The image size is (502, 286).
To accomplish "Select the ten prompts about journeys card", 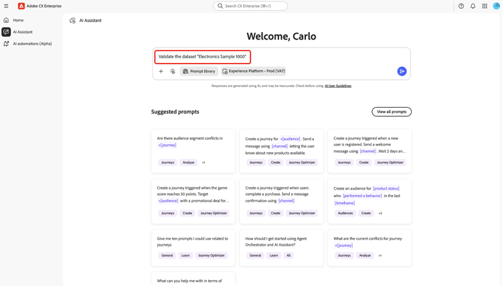I will 193,248.
